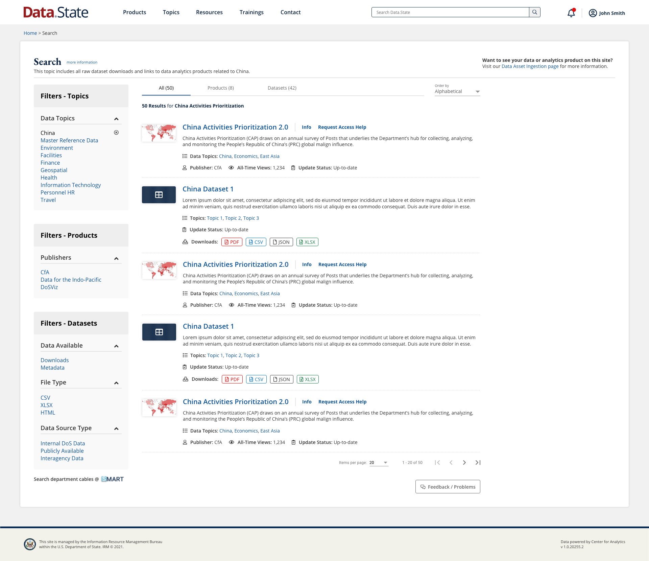The image size is (649, 561).
Task: Click Request Access Help for first result
Action: [x=342, y=127]
